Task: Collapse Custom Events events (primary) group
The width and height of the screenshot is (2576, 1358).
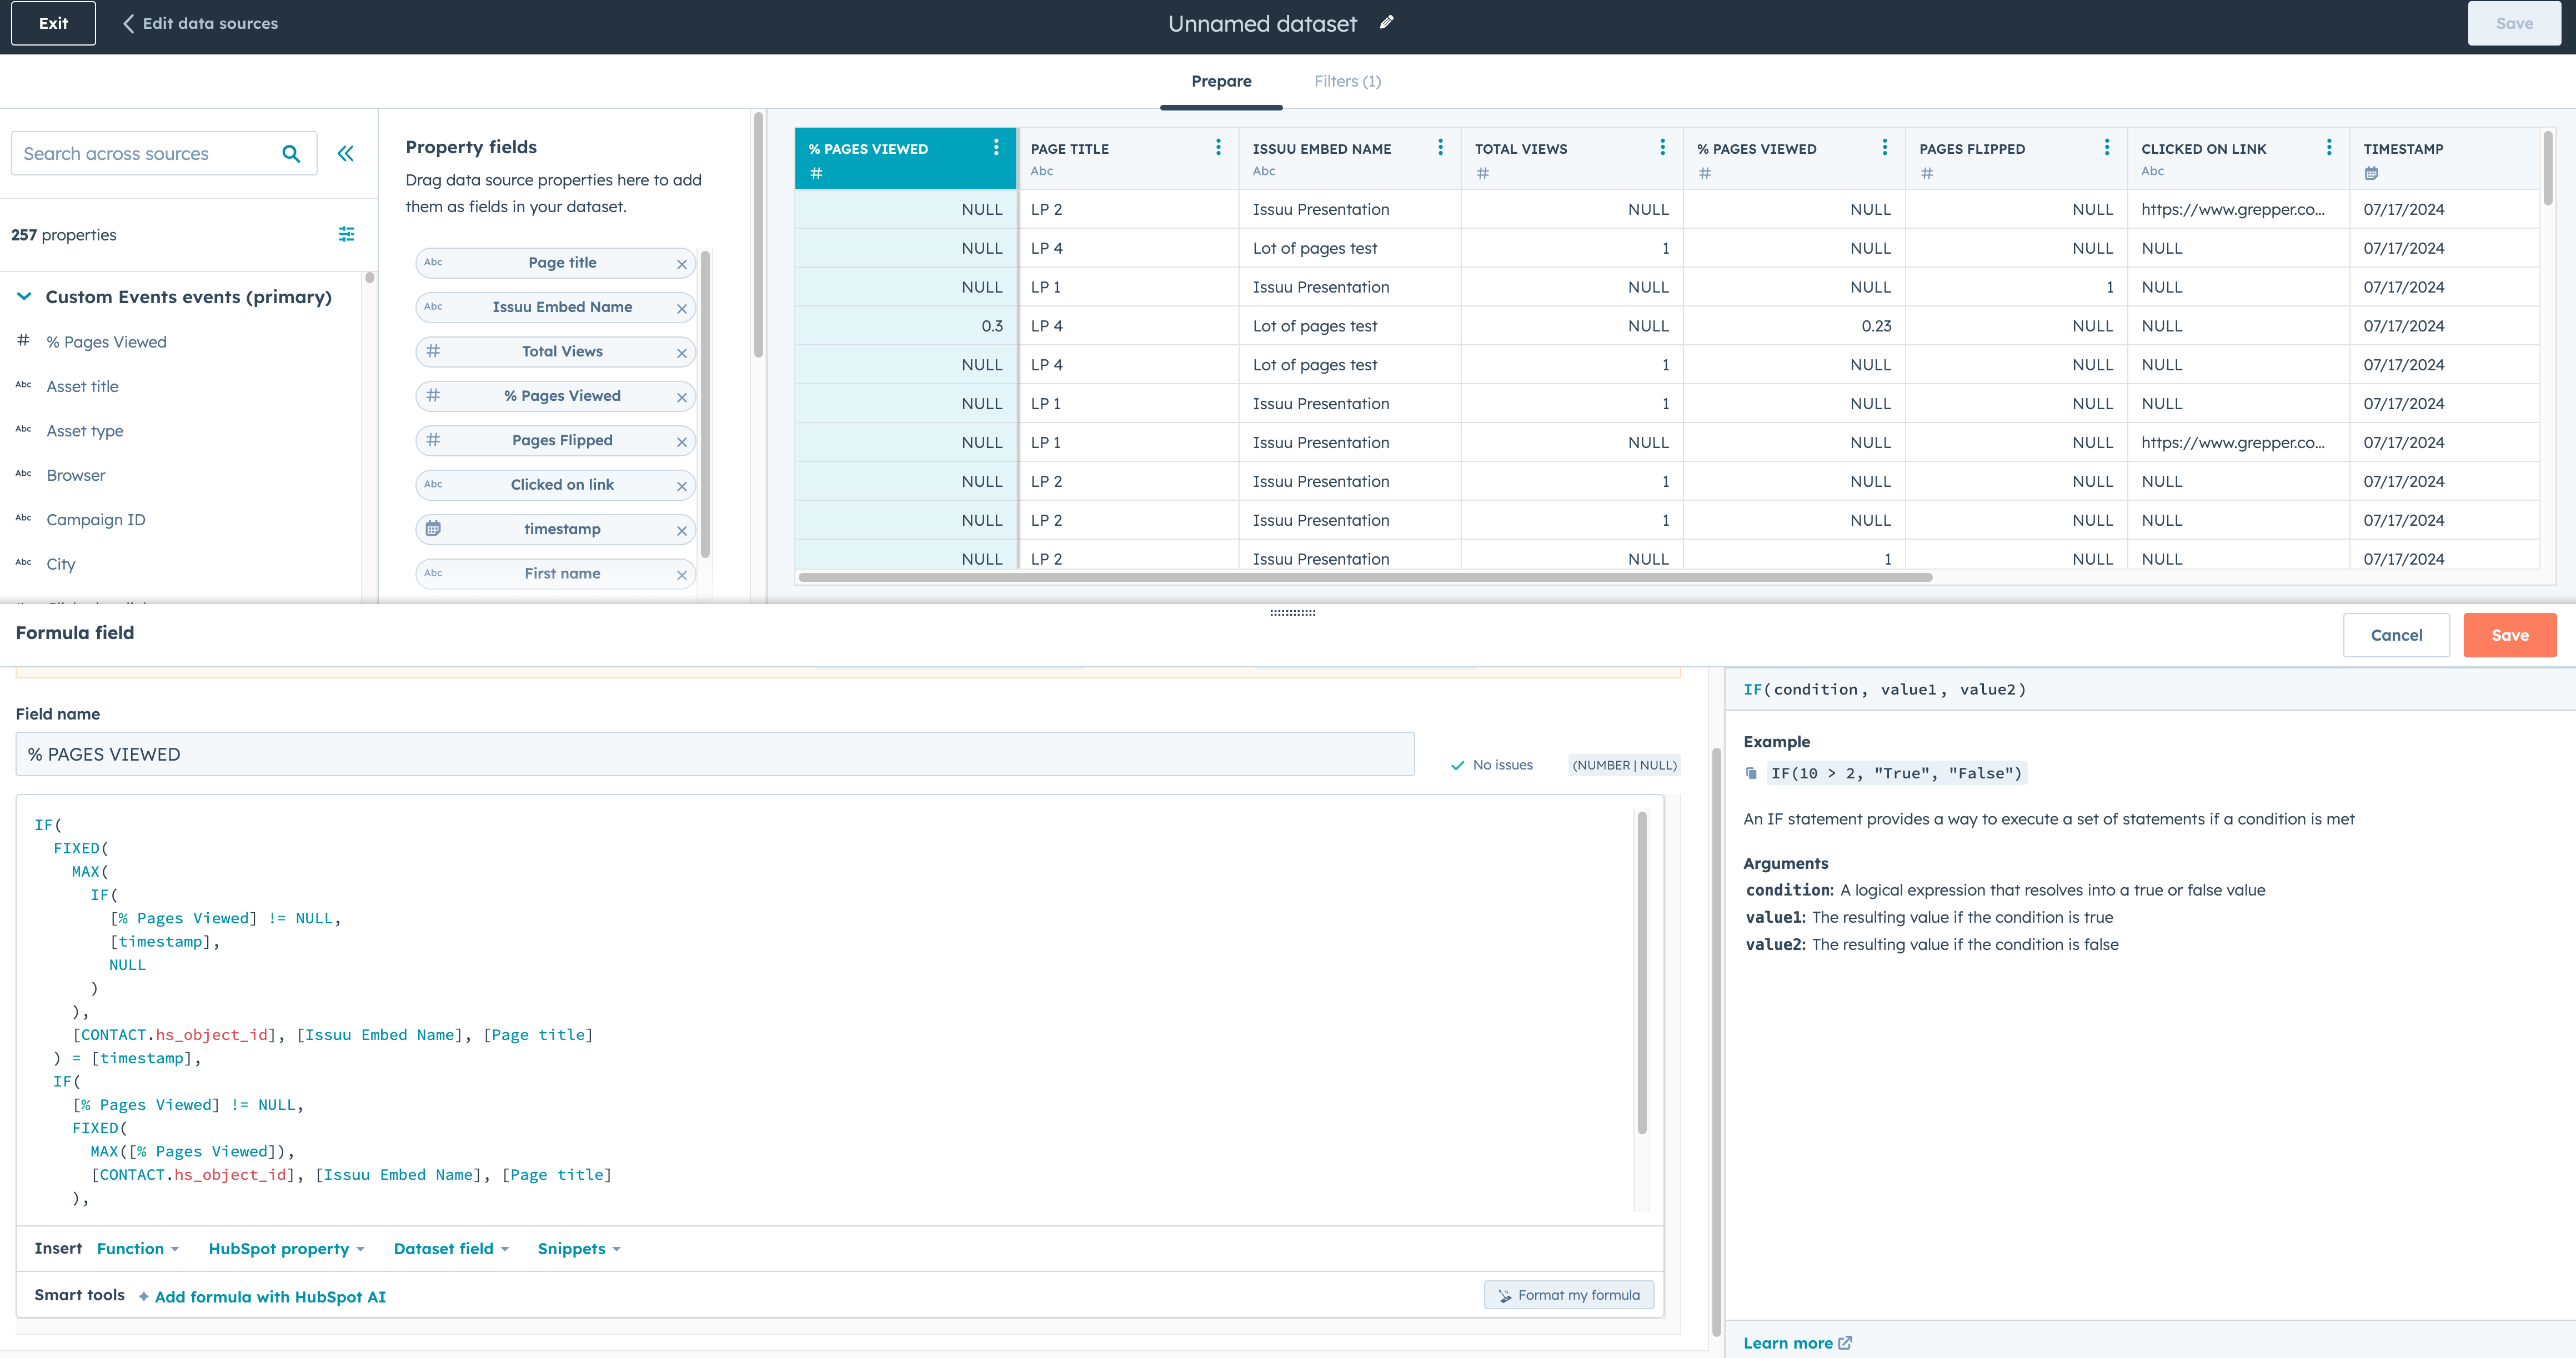Action: click(25, 296)
